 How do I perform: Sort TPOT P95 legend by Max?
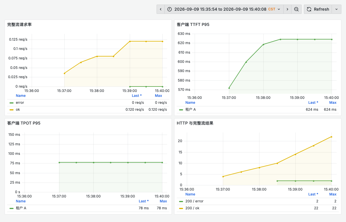(x=163, y=201)
